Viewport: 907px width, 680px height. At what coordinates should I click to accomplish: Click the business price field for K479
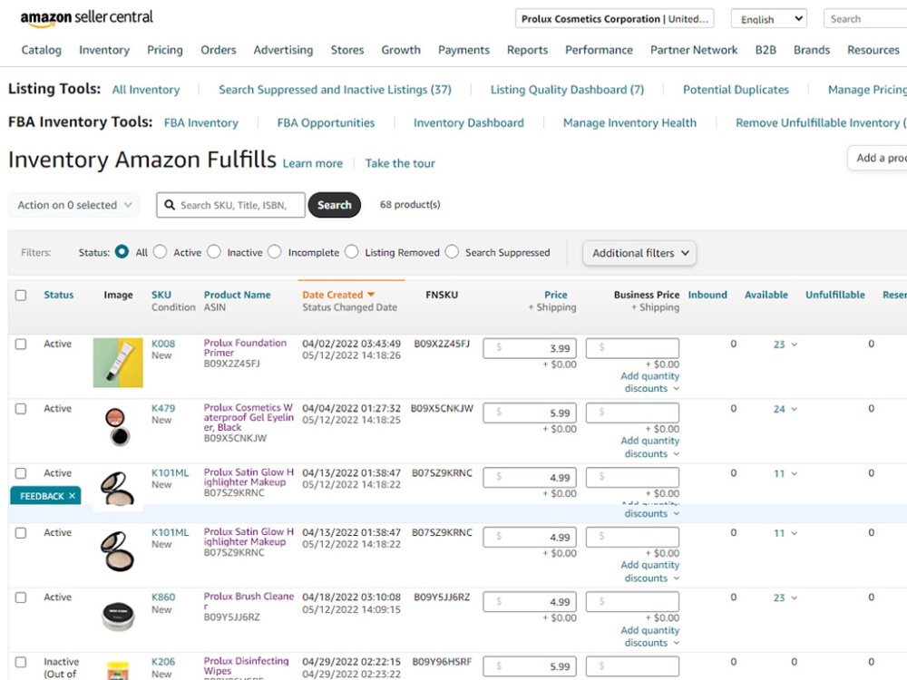(632, 413)
